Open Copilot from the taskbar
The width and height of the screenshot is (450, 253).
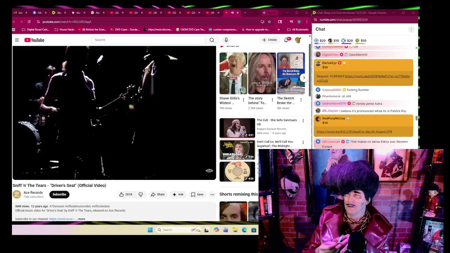(216, 230)
